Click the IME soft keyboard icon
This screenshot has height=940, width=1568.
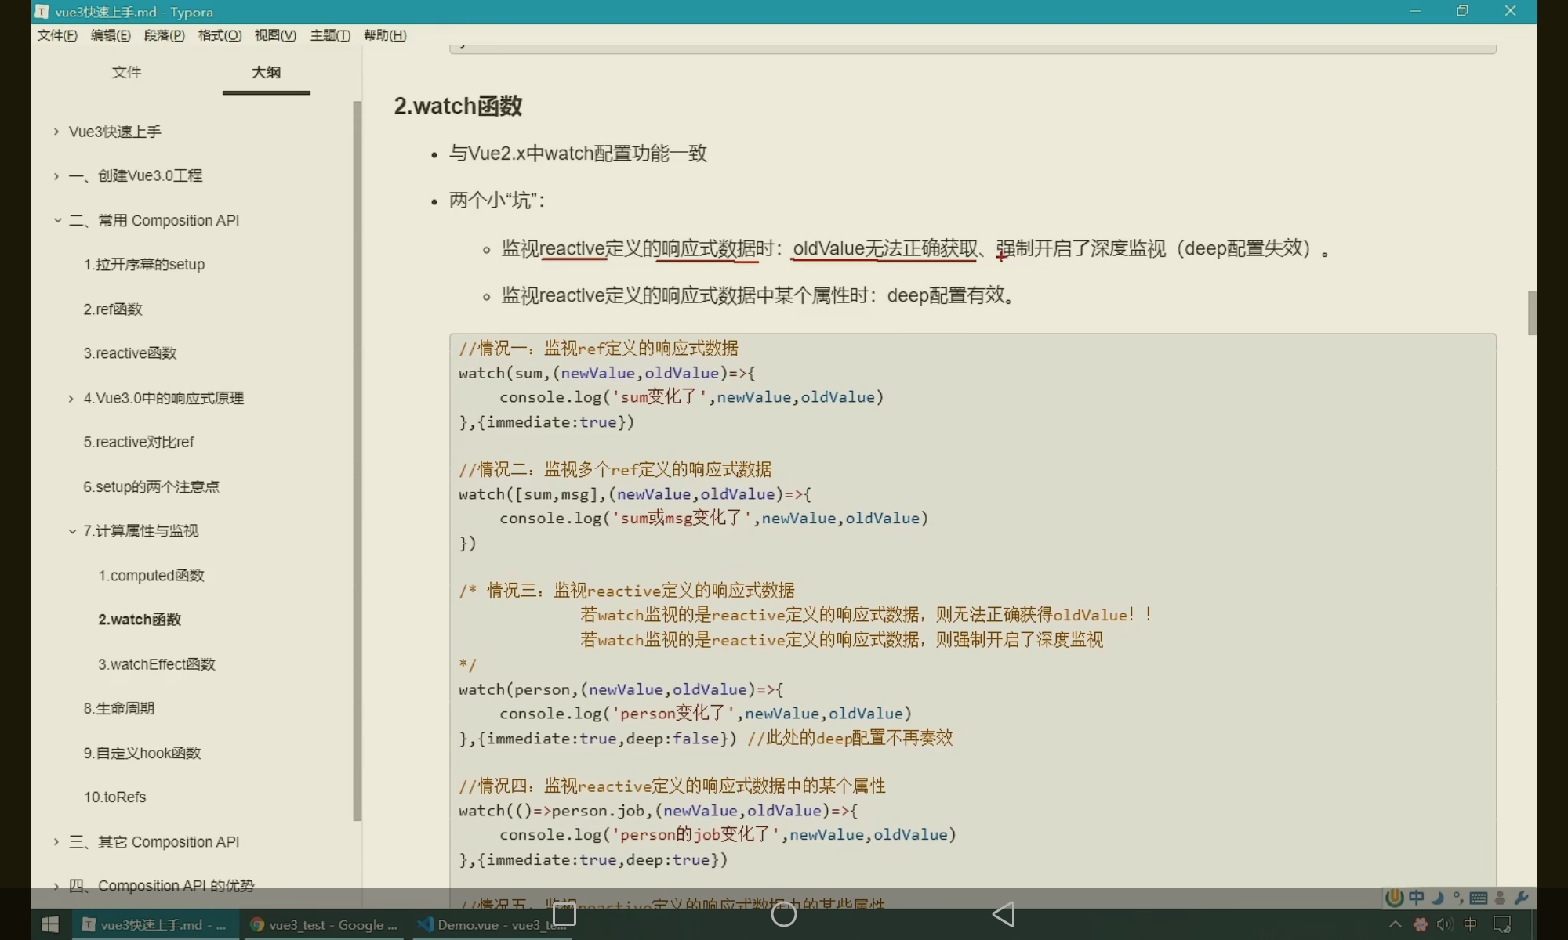coord(1479,898)
